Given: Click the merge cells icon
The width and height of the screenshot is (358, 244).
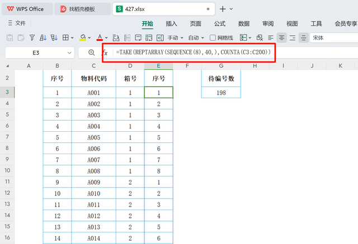Looking at the screenshot, I should (116, 37).
